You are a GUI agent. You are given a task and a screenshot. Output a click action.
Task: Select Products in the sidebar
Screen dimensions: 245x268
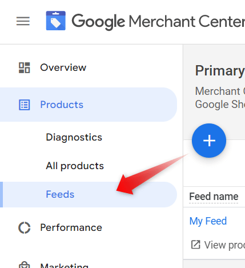tap(89, 105)
